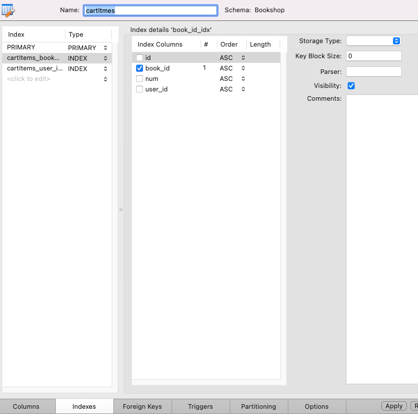Edit the Key Block Size field
418x414 pixels.
[x=373, y=56]
